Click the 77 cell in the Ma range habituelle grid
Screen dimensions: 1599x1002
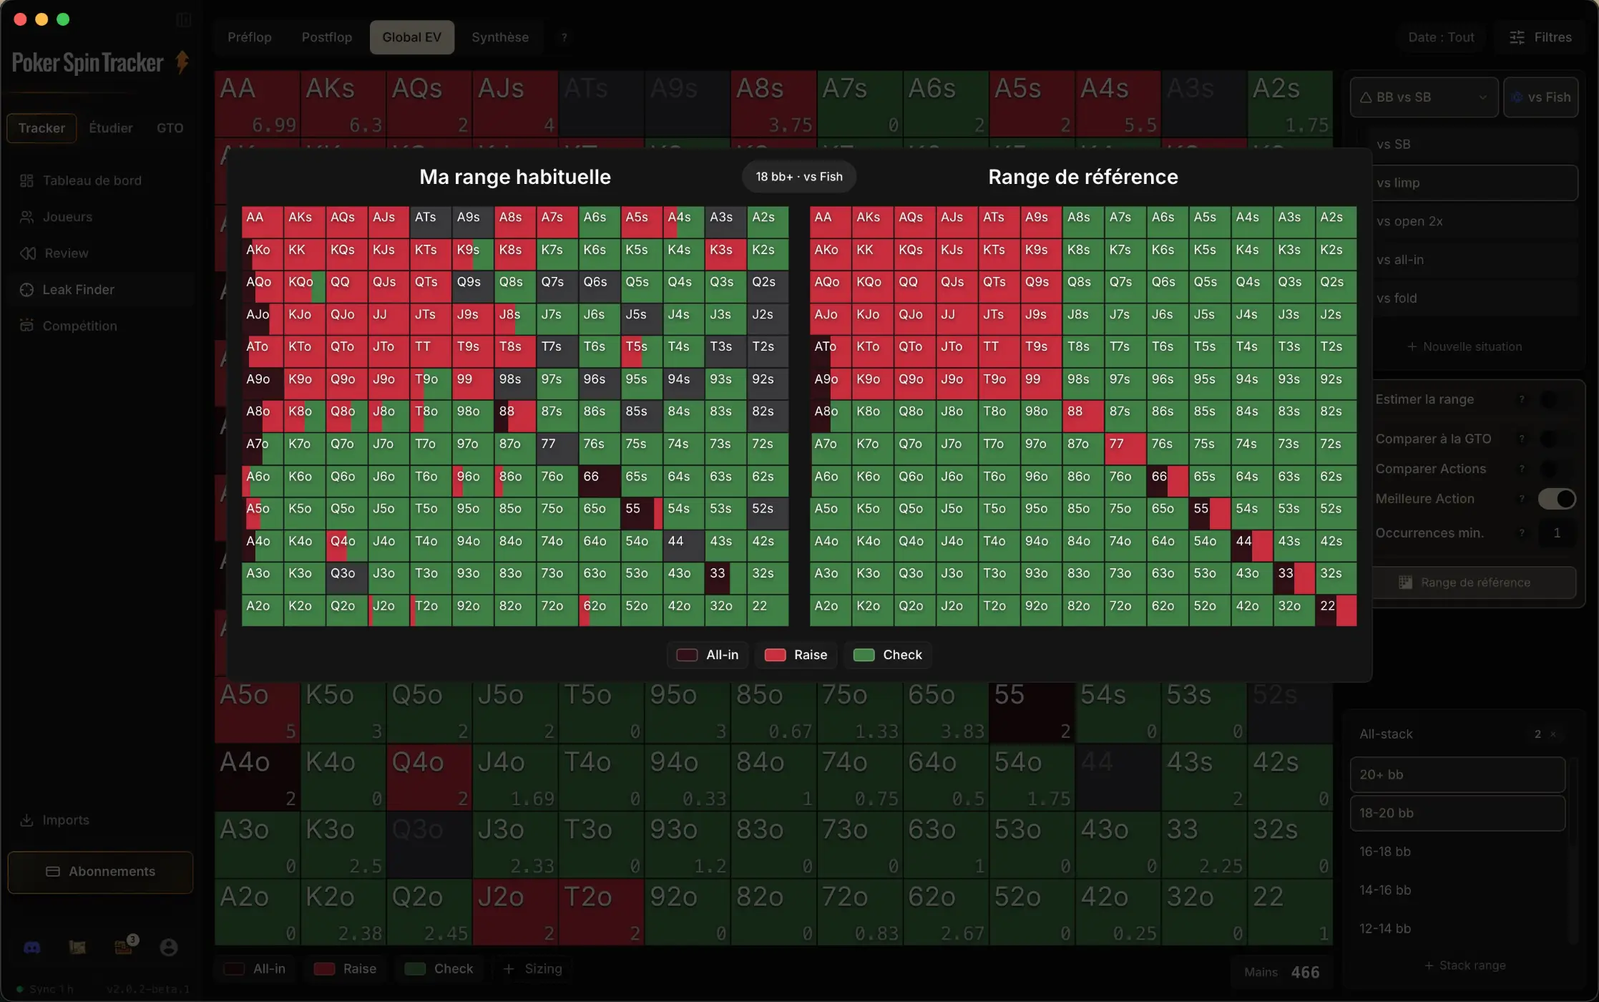pos(557,449)
